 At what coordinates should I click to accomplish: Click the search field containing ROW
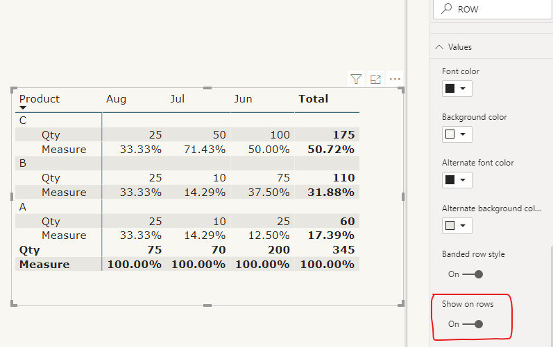coord(493,9)
